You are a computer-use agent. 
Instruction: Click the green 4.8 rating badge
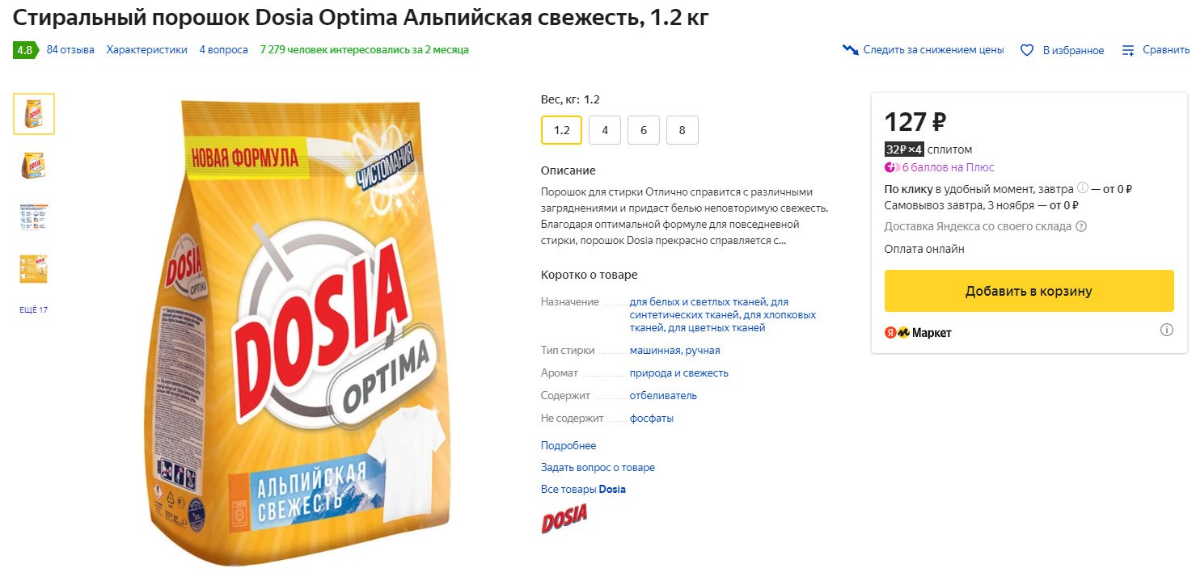click(25, 50)
